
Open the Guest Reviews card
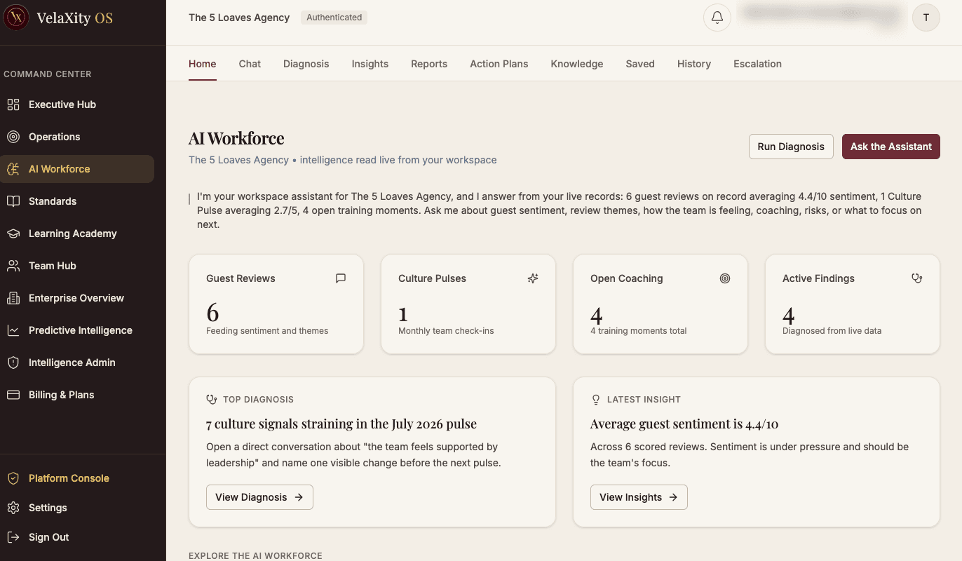tap(276, 304)
